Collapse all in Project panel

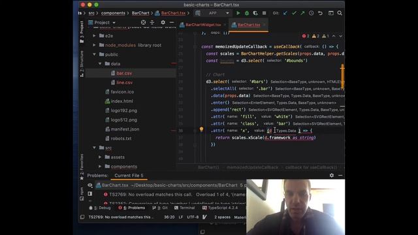point(152,22)
